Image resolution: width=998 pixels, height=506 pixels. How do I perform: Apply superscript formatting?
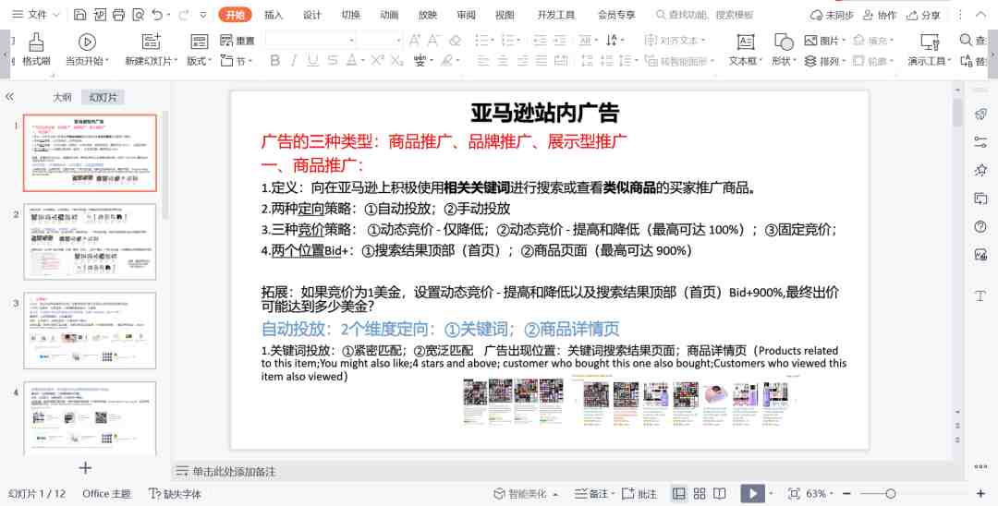click(x=377, y=60)
